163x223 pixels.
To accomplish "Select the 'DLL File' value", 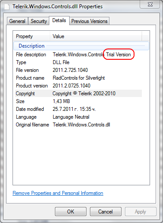I will pyautogui.click(x=61, y=62).
